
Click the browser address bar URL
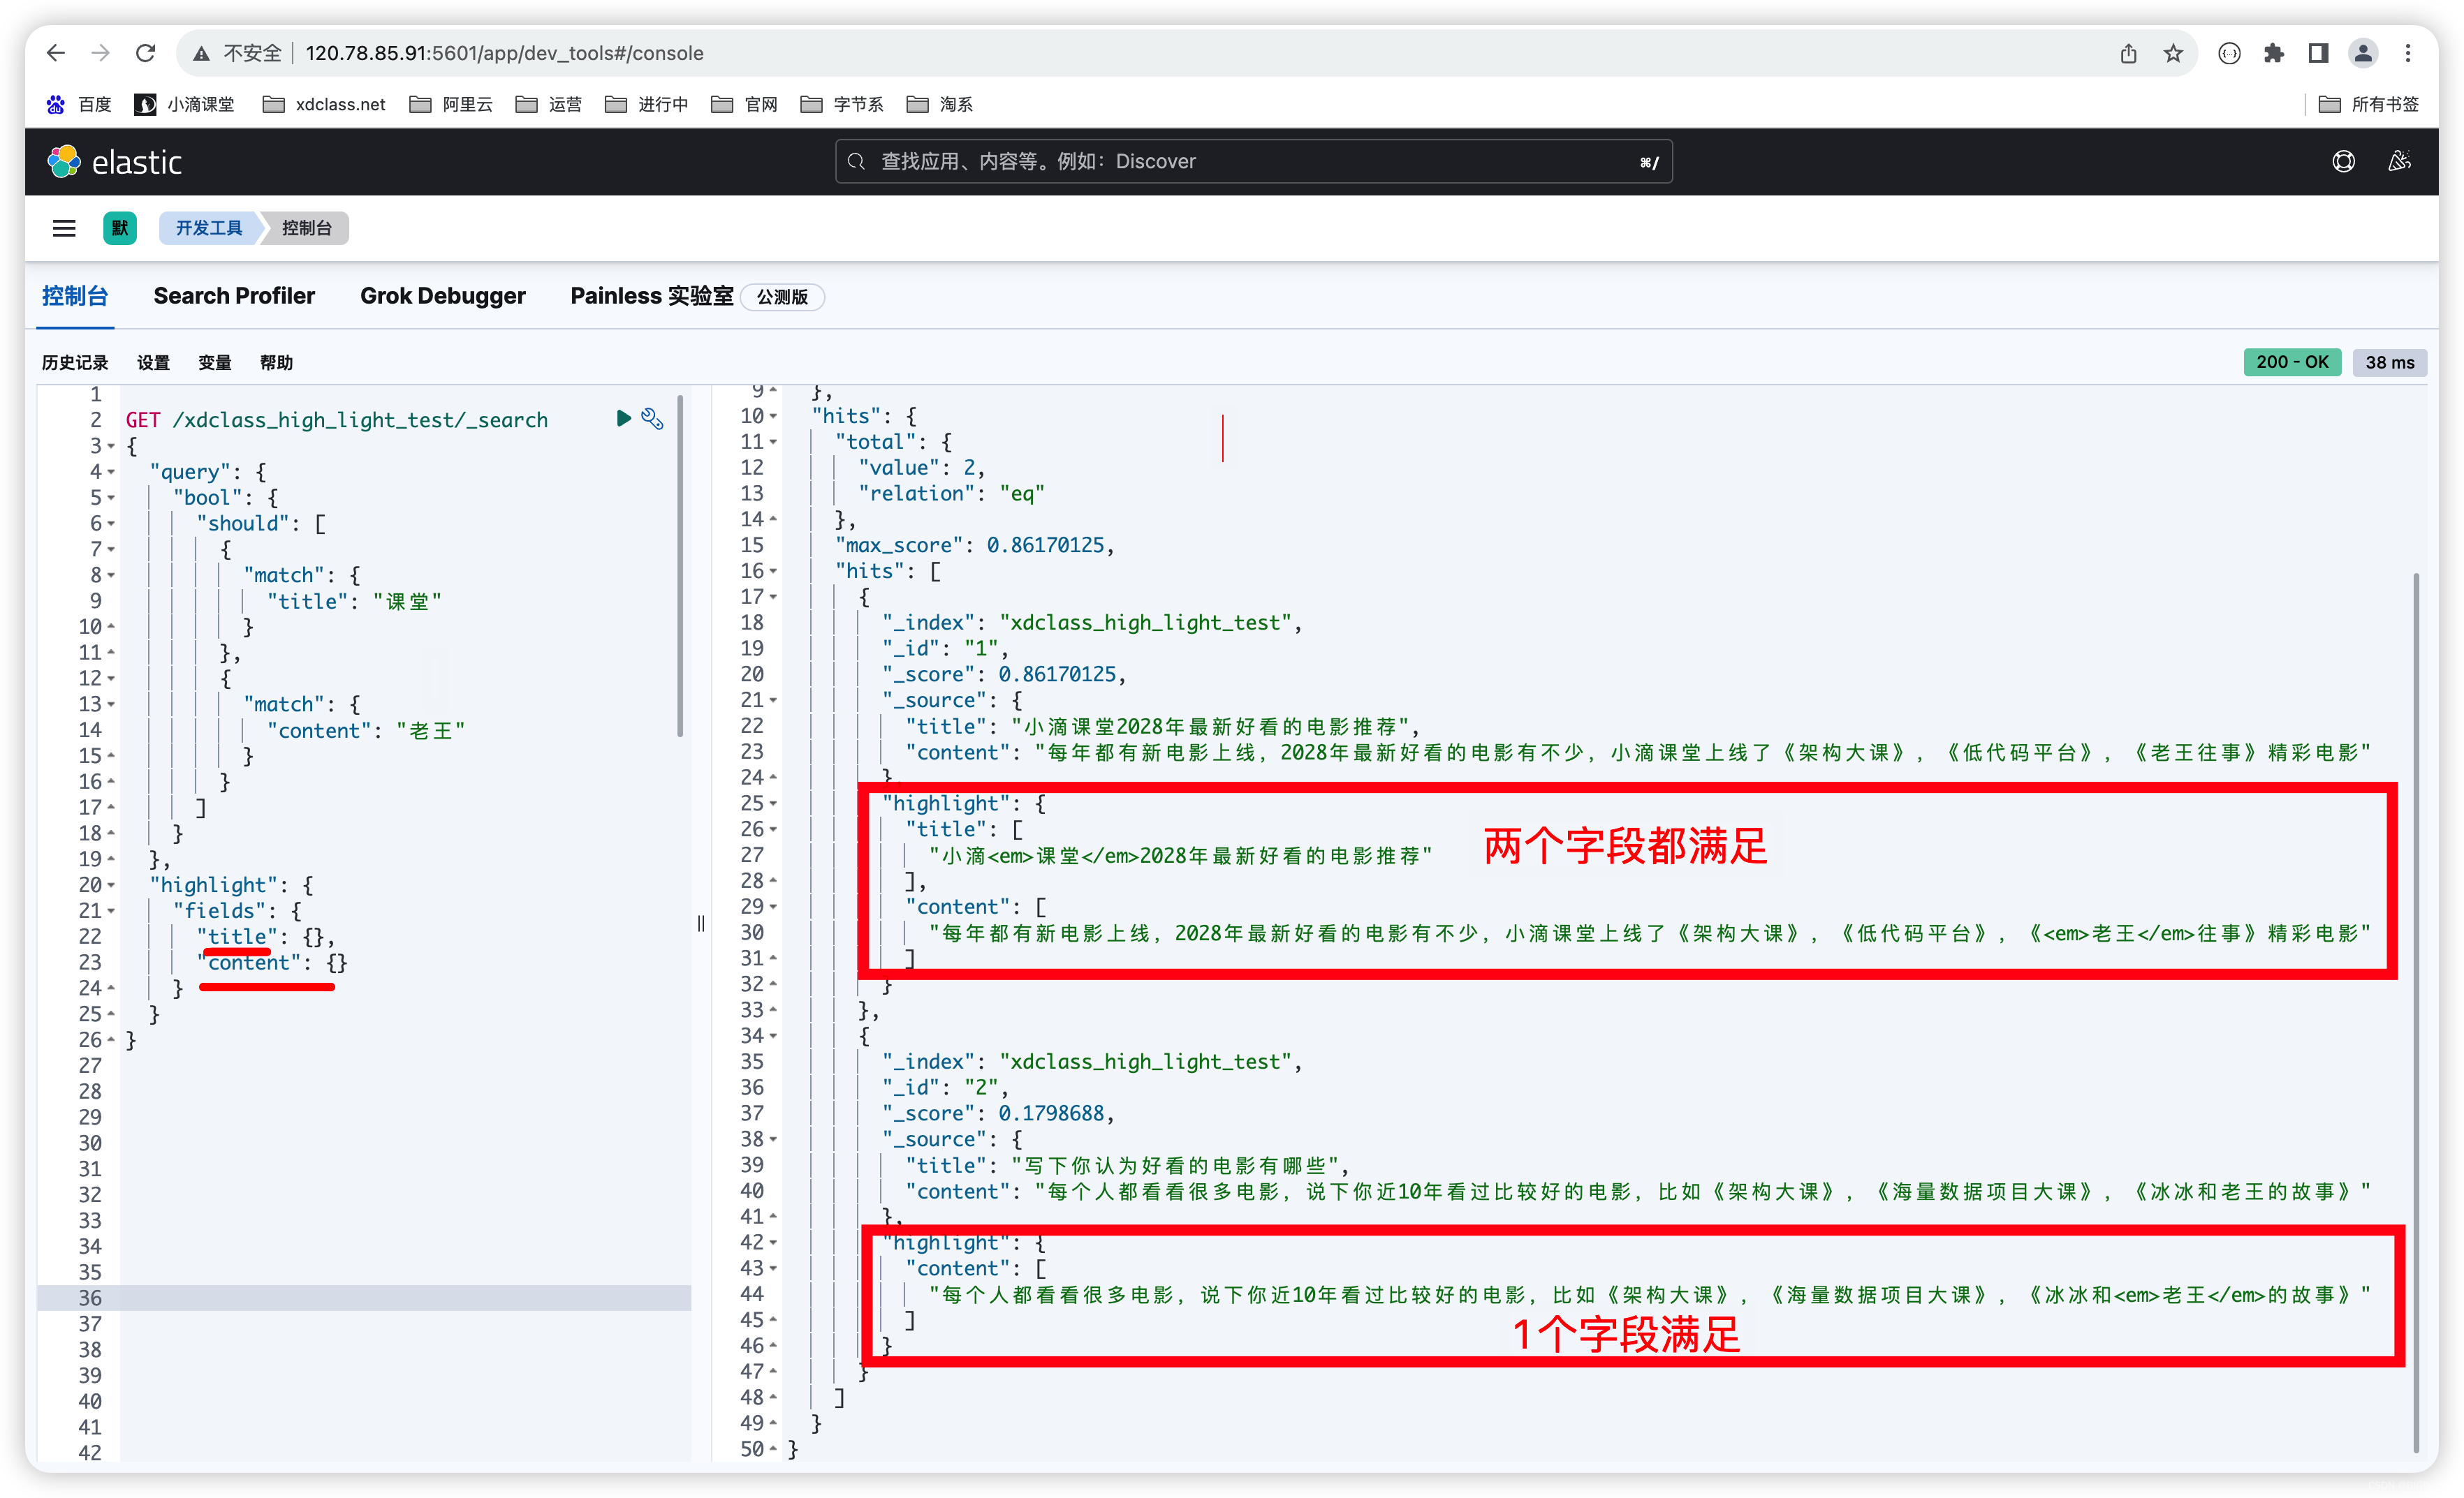(x=504, y=53)
